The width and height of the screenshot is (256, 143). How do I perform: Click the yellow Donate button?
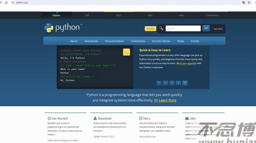[x=150, y=29]
